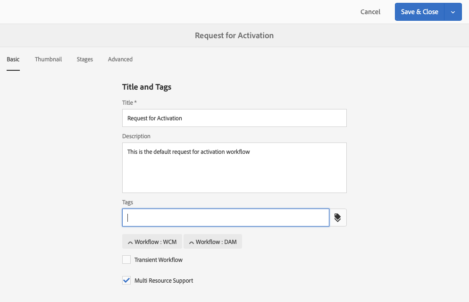Select the Basic tab

click(13, 59)
